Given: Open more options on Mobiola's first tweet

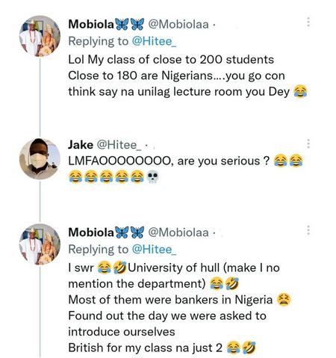Looking at the screenshot, I should tap(308, 22).
